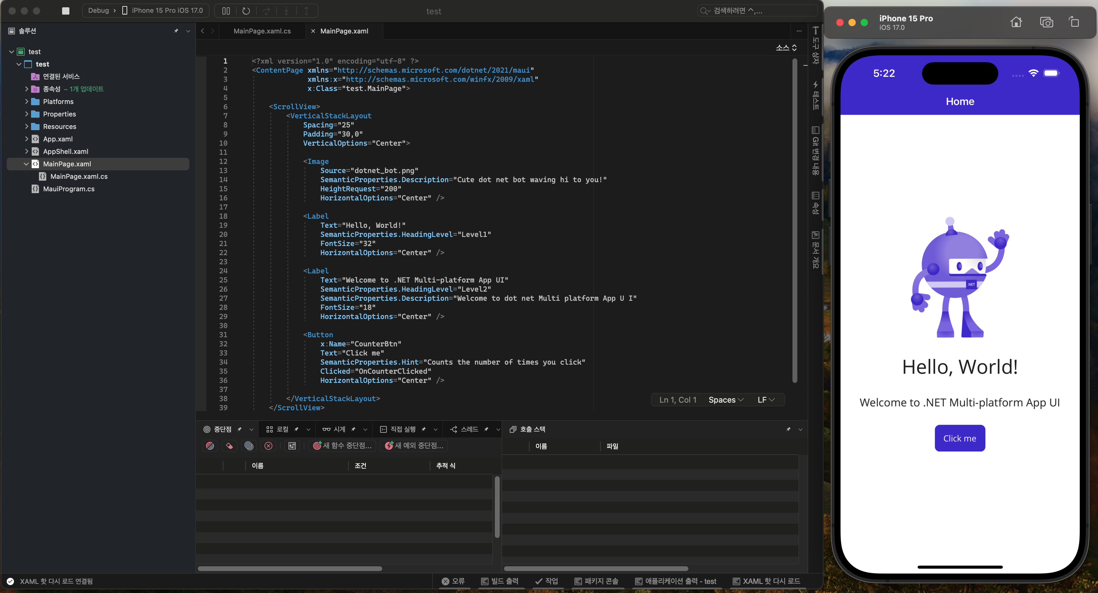This screenshot has height=593, width=1098.
Task: Click the step out arrow
Action: (x=306, y=11)
